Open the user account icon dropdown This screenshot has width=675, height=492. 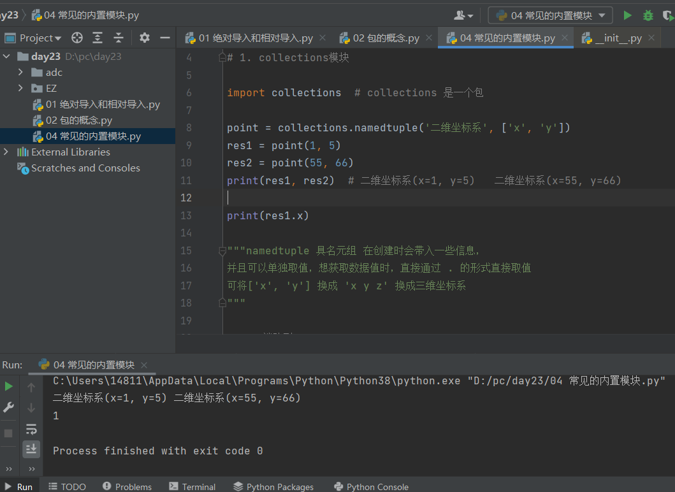coord(463,15)
